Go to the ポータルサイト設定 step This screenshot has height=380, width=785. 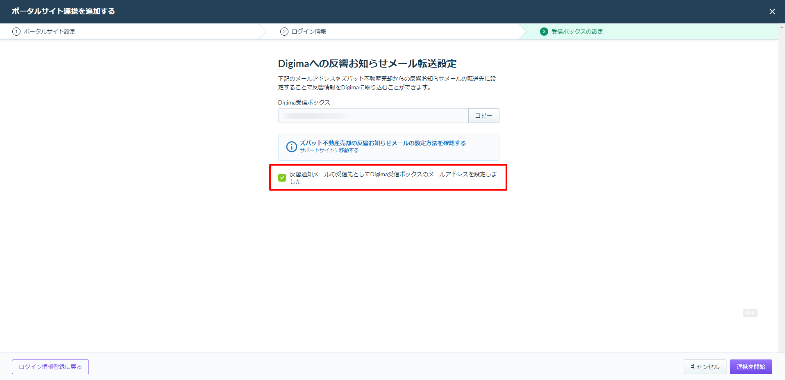[49, 32]
